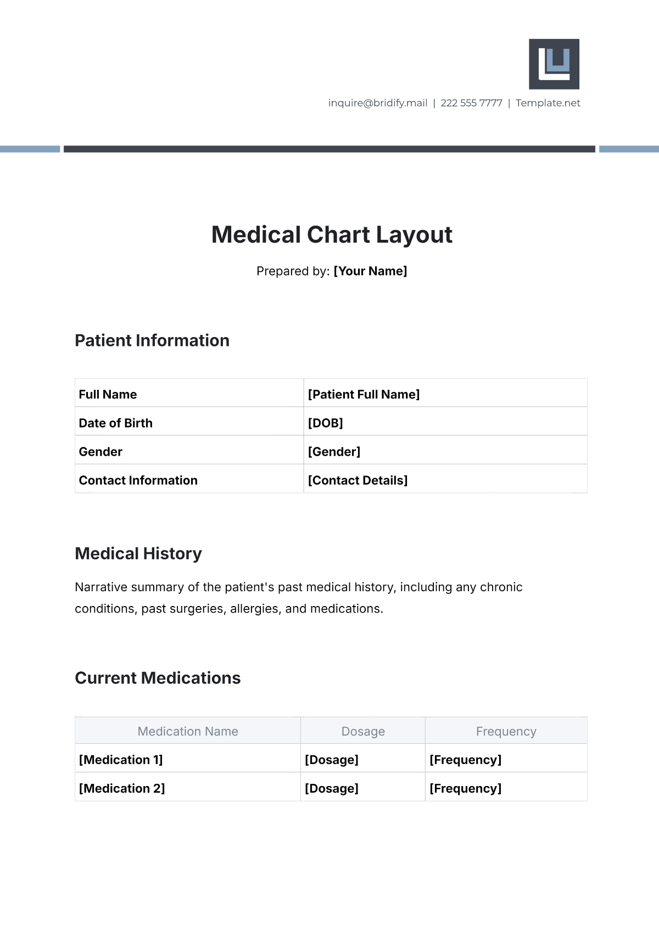Click the Medical History narrative paragraph

tap(298, 598)
